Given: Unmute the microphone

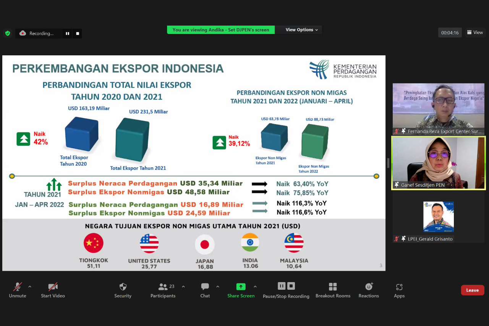Looking at the screenshot, I should click(18, 287).
